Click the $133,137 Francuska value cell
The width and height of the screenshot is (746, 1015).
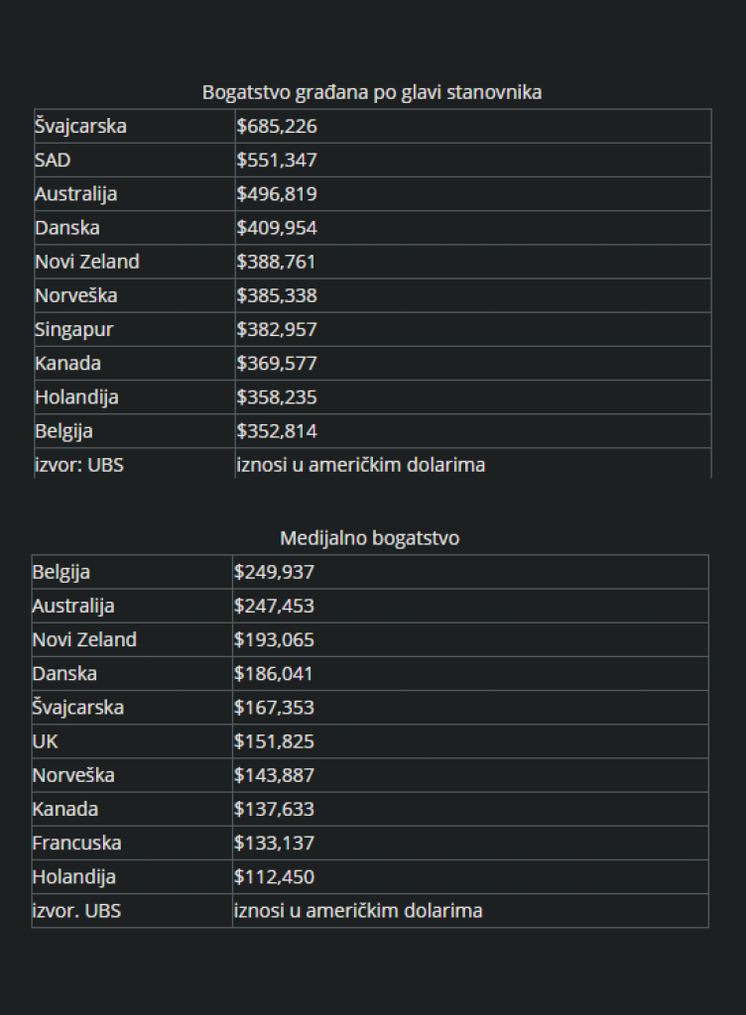(x=275, y=843)
